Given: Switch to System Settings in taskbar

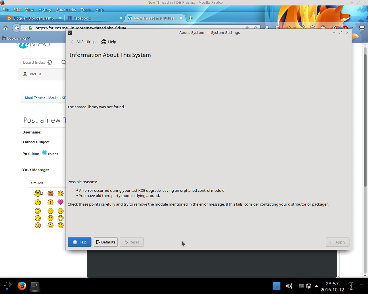Looking at the screenshot, I should (35, 286).
